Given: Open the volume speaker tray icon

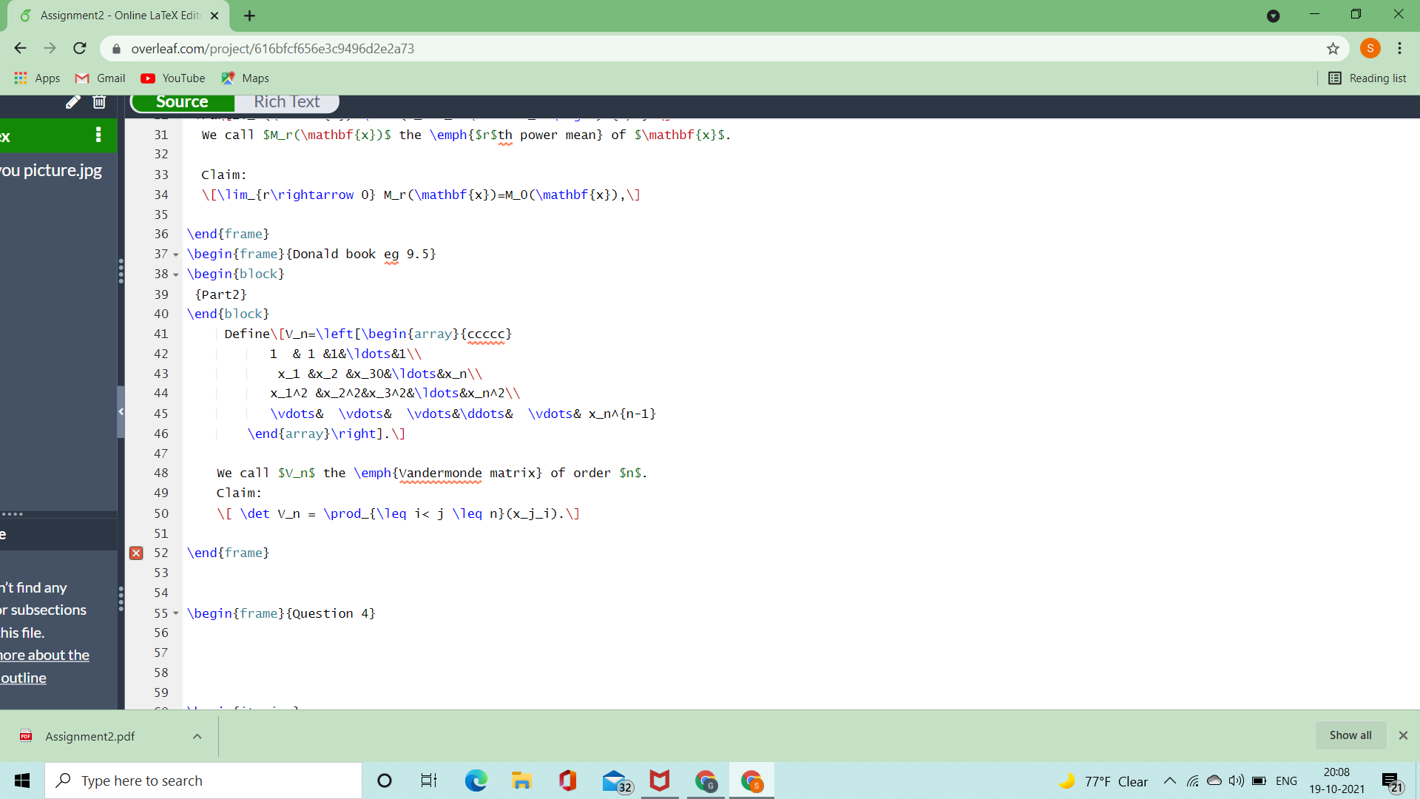Looking at the screenshot, I should tap(1236, 781).
